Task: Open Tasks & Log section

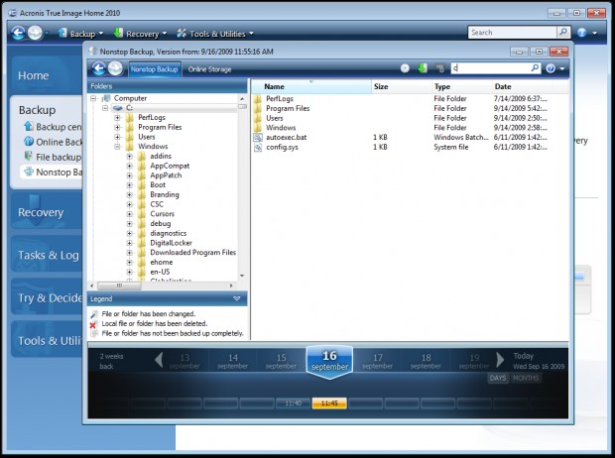Action: coord(49,256)
